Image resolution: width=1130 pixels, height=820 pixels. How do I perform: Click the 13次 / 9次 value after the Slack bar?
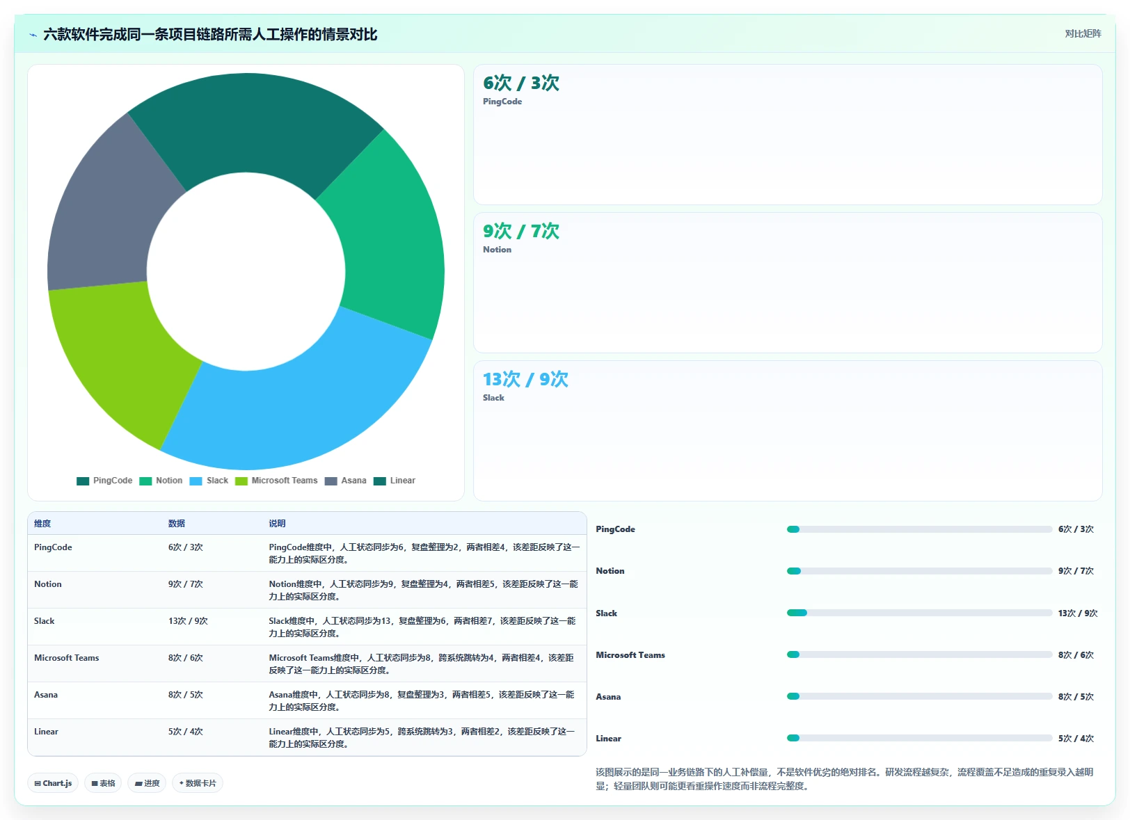tap(1078, 613)
